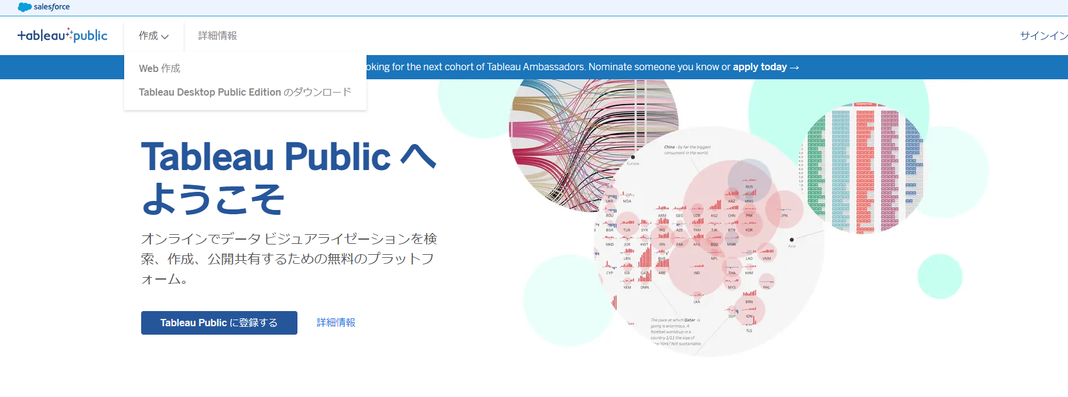The width and height of the screenshot is (1068, 397).
Task: Collapse the 作成 dropdown menu
Action: [154, 36]
